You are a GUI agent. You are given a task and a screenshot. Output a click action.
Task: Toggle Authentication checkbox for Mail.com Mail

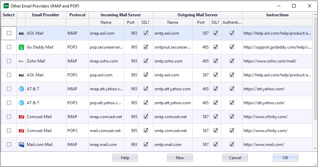click(x=232, y=145)
